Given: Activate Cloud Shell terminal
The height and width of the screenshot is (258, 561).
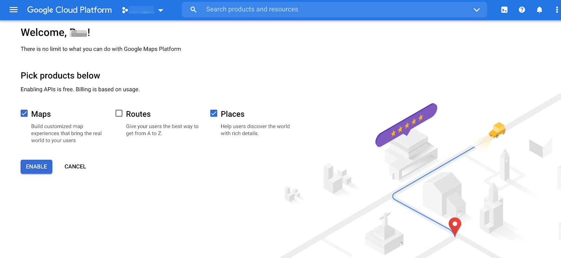Looking at the screenshot, I should 504,10.
